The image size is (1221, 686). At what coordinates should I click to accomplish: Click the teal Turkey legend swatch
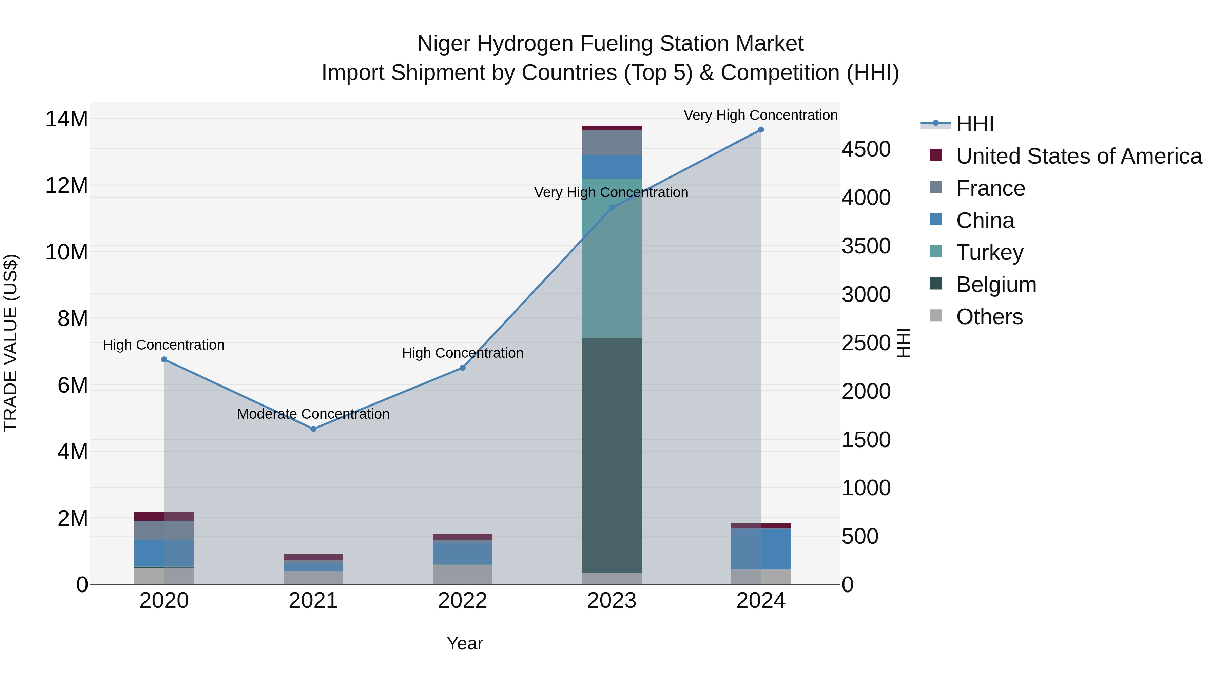tap(936, 251)
